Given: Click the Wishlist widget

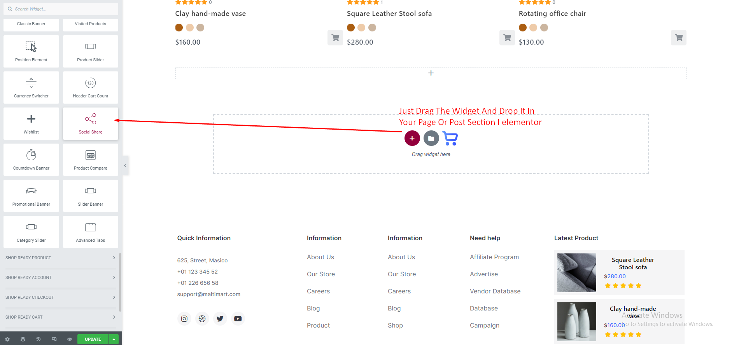Looking at the screenshot, I should [31, 123].
